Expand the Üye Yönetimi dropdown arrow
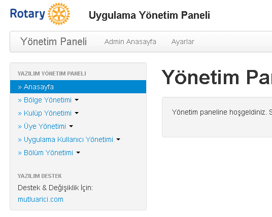Viewport: 272px width, 217px height. (71, 126)
